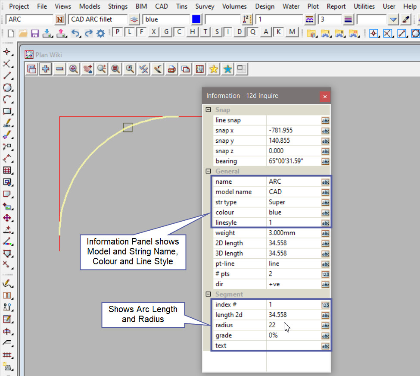
Task: Click the pan hand icon in the Plan view toolbar
Action: tap(87, 69)
